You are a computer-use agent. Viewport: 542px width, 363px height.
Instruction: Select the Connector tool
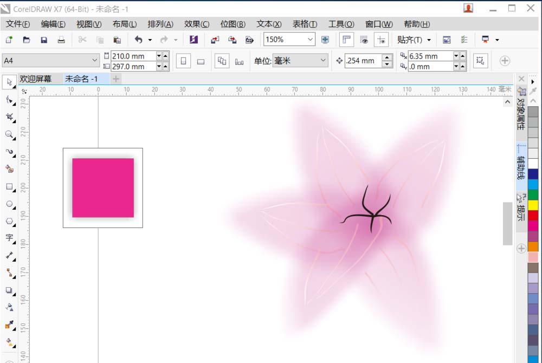(x=9, y=273)
